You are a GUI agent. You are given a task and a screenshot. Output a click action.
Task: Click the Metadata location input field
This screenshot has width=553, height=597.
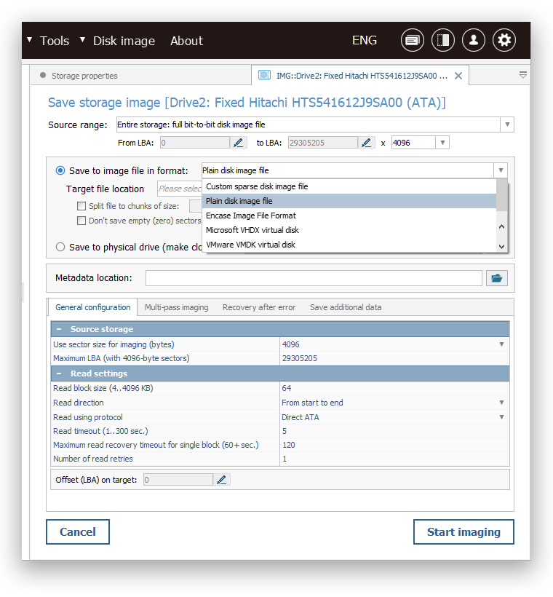[314, 278]
